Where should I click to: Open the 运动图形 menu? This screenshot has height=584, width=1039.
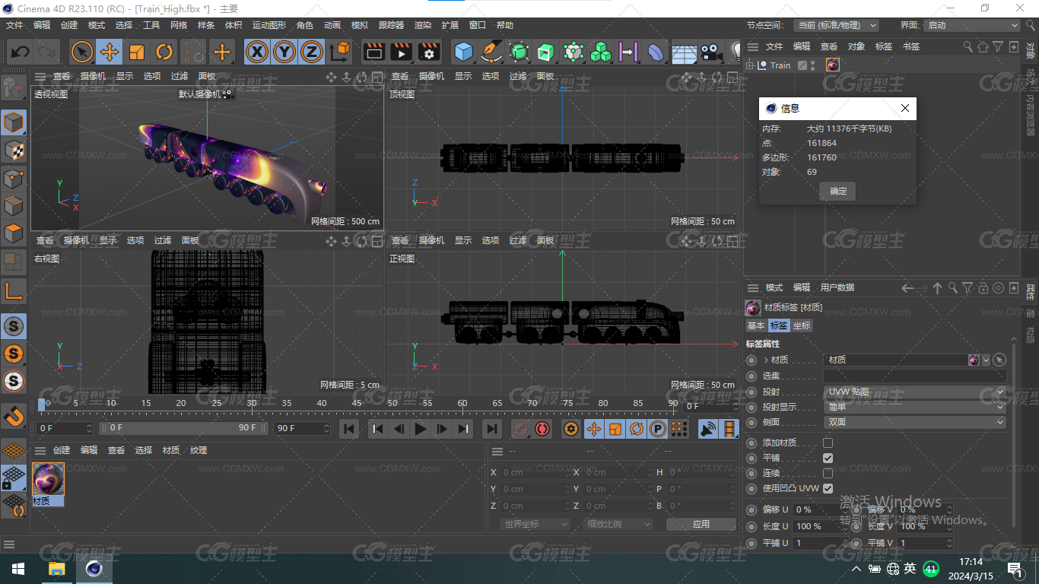[x=270, y=25]
